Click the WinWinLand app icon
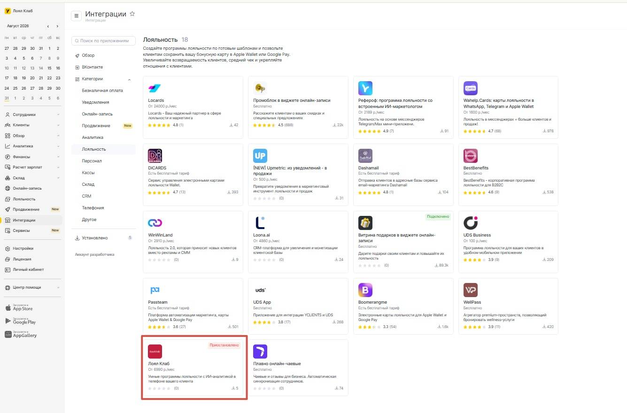This screenshot has width=627, height=413. pyautogui.click(x=155, y=223)
